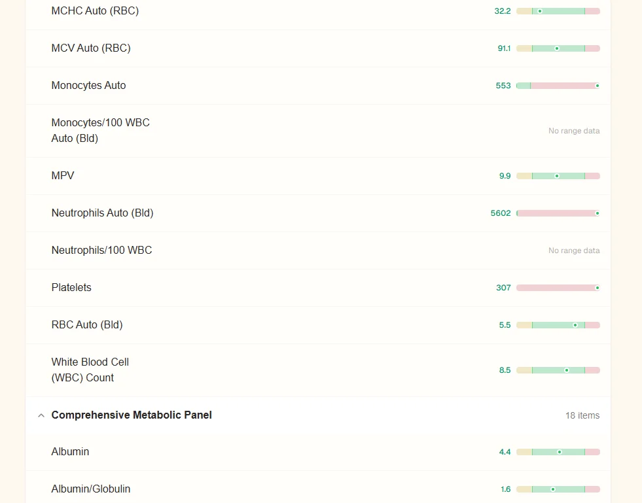Screen dimensions: 642x503
Task: Select the MPV test row
Action: (x=318, y=176)
